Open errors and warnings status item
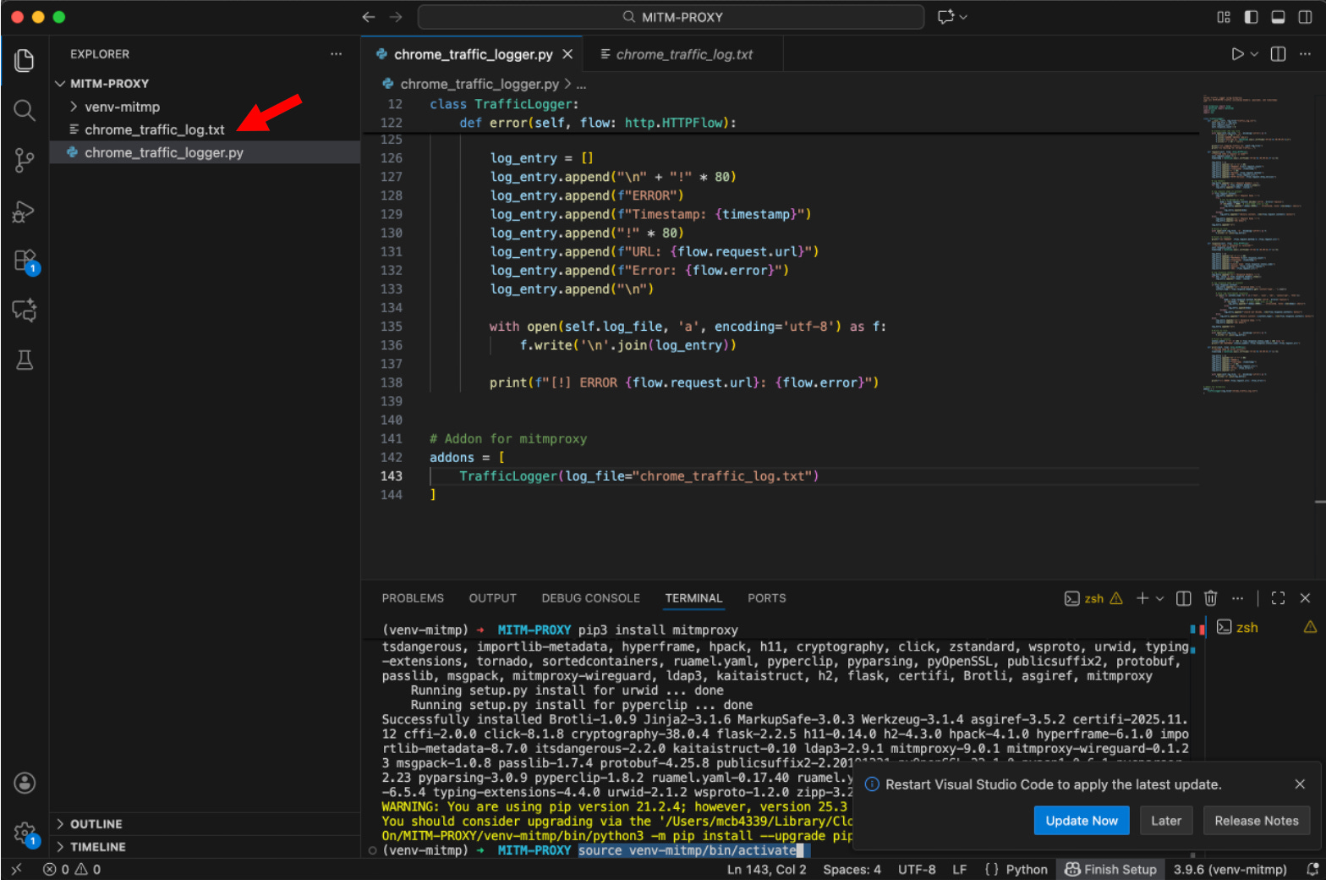The width and height of the screenshot is (1326, 880). [72, 869]
